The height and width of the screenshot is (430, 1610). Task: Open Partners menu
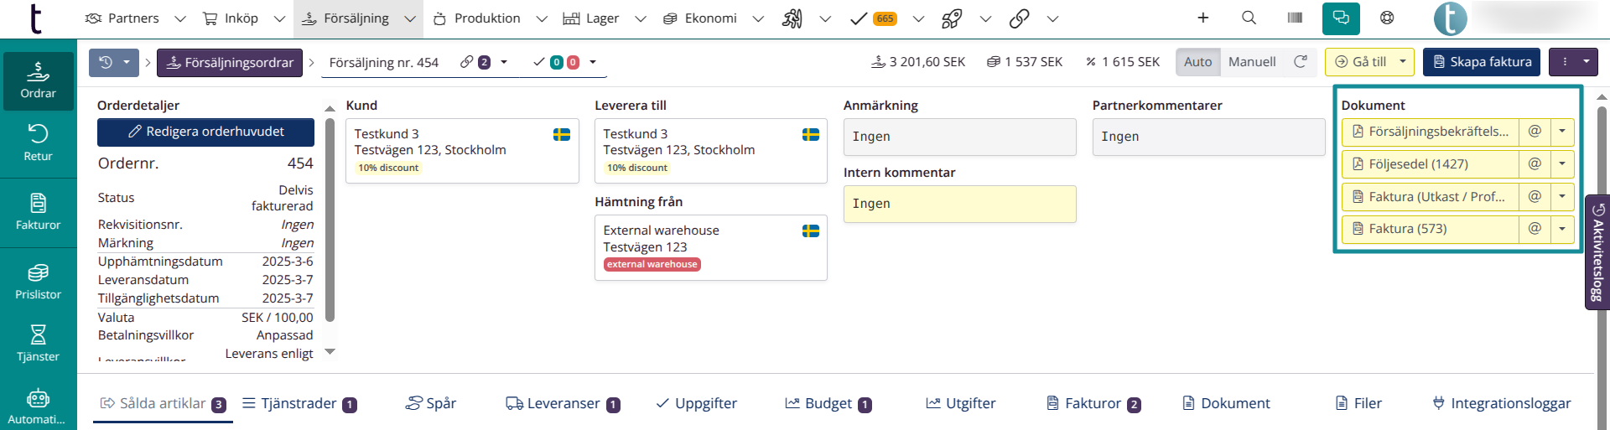tap(122, 18)
